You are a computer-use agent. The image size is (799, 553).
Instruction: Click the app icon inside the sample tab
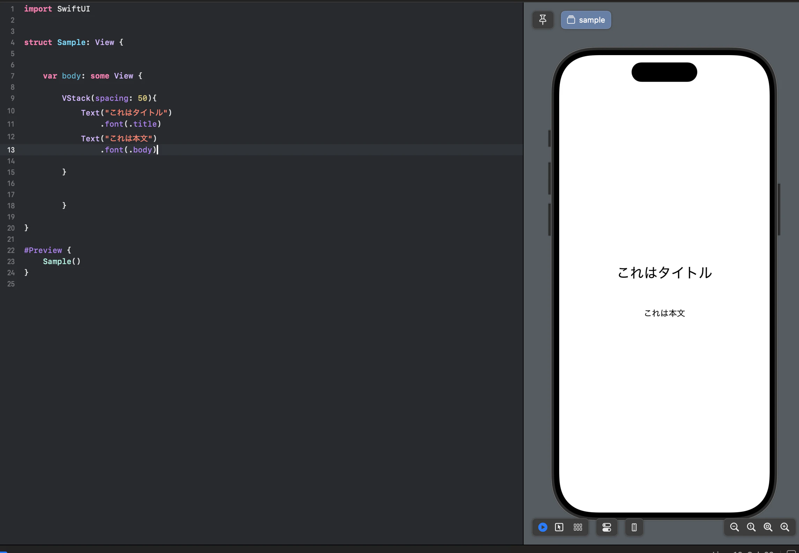click(x=571, y=20)
